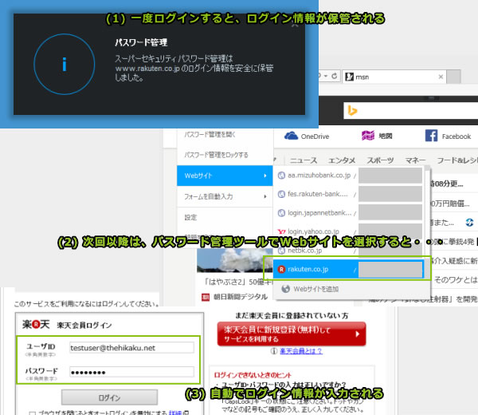Open the はやぶさ2 news headline
This screenshot has width=478, height=415.
pyautogui.click(x=239, y=282)
